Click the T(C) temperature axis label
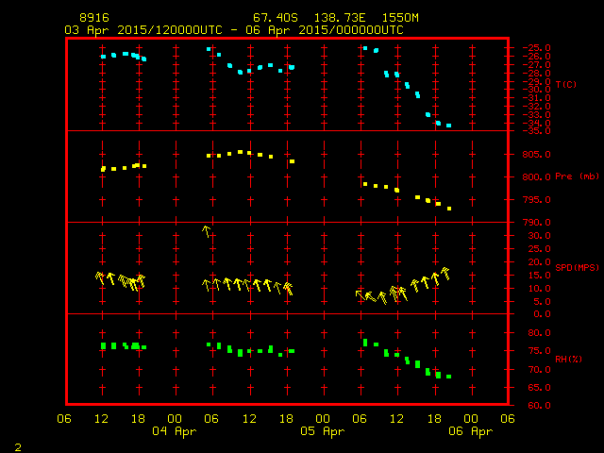Screen dimensions: 604x453 coord(566,84)
